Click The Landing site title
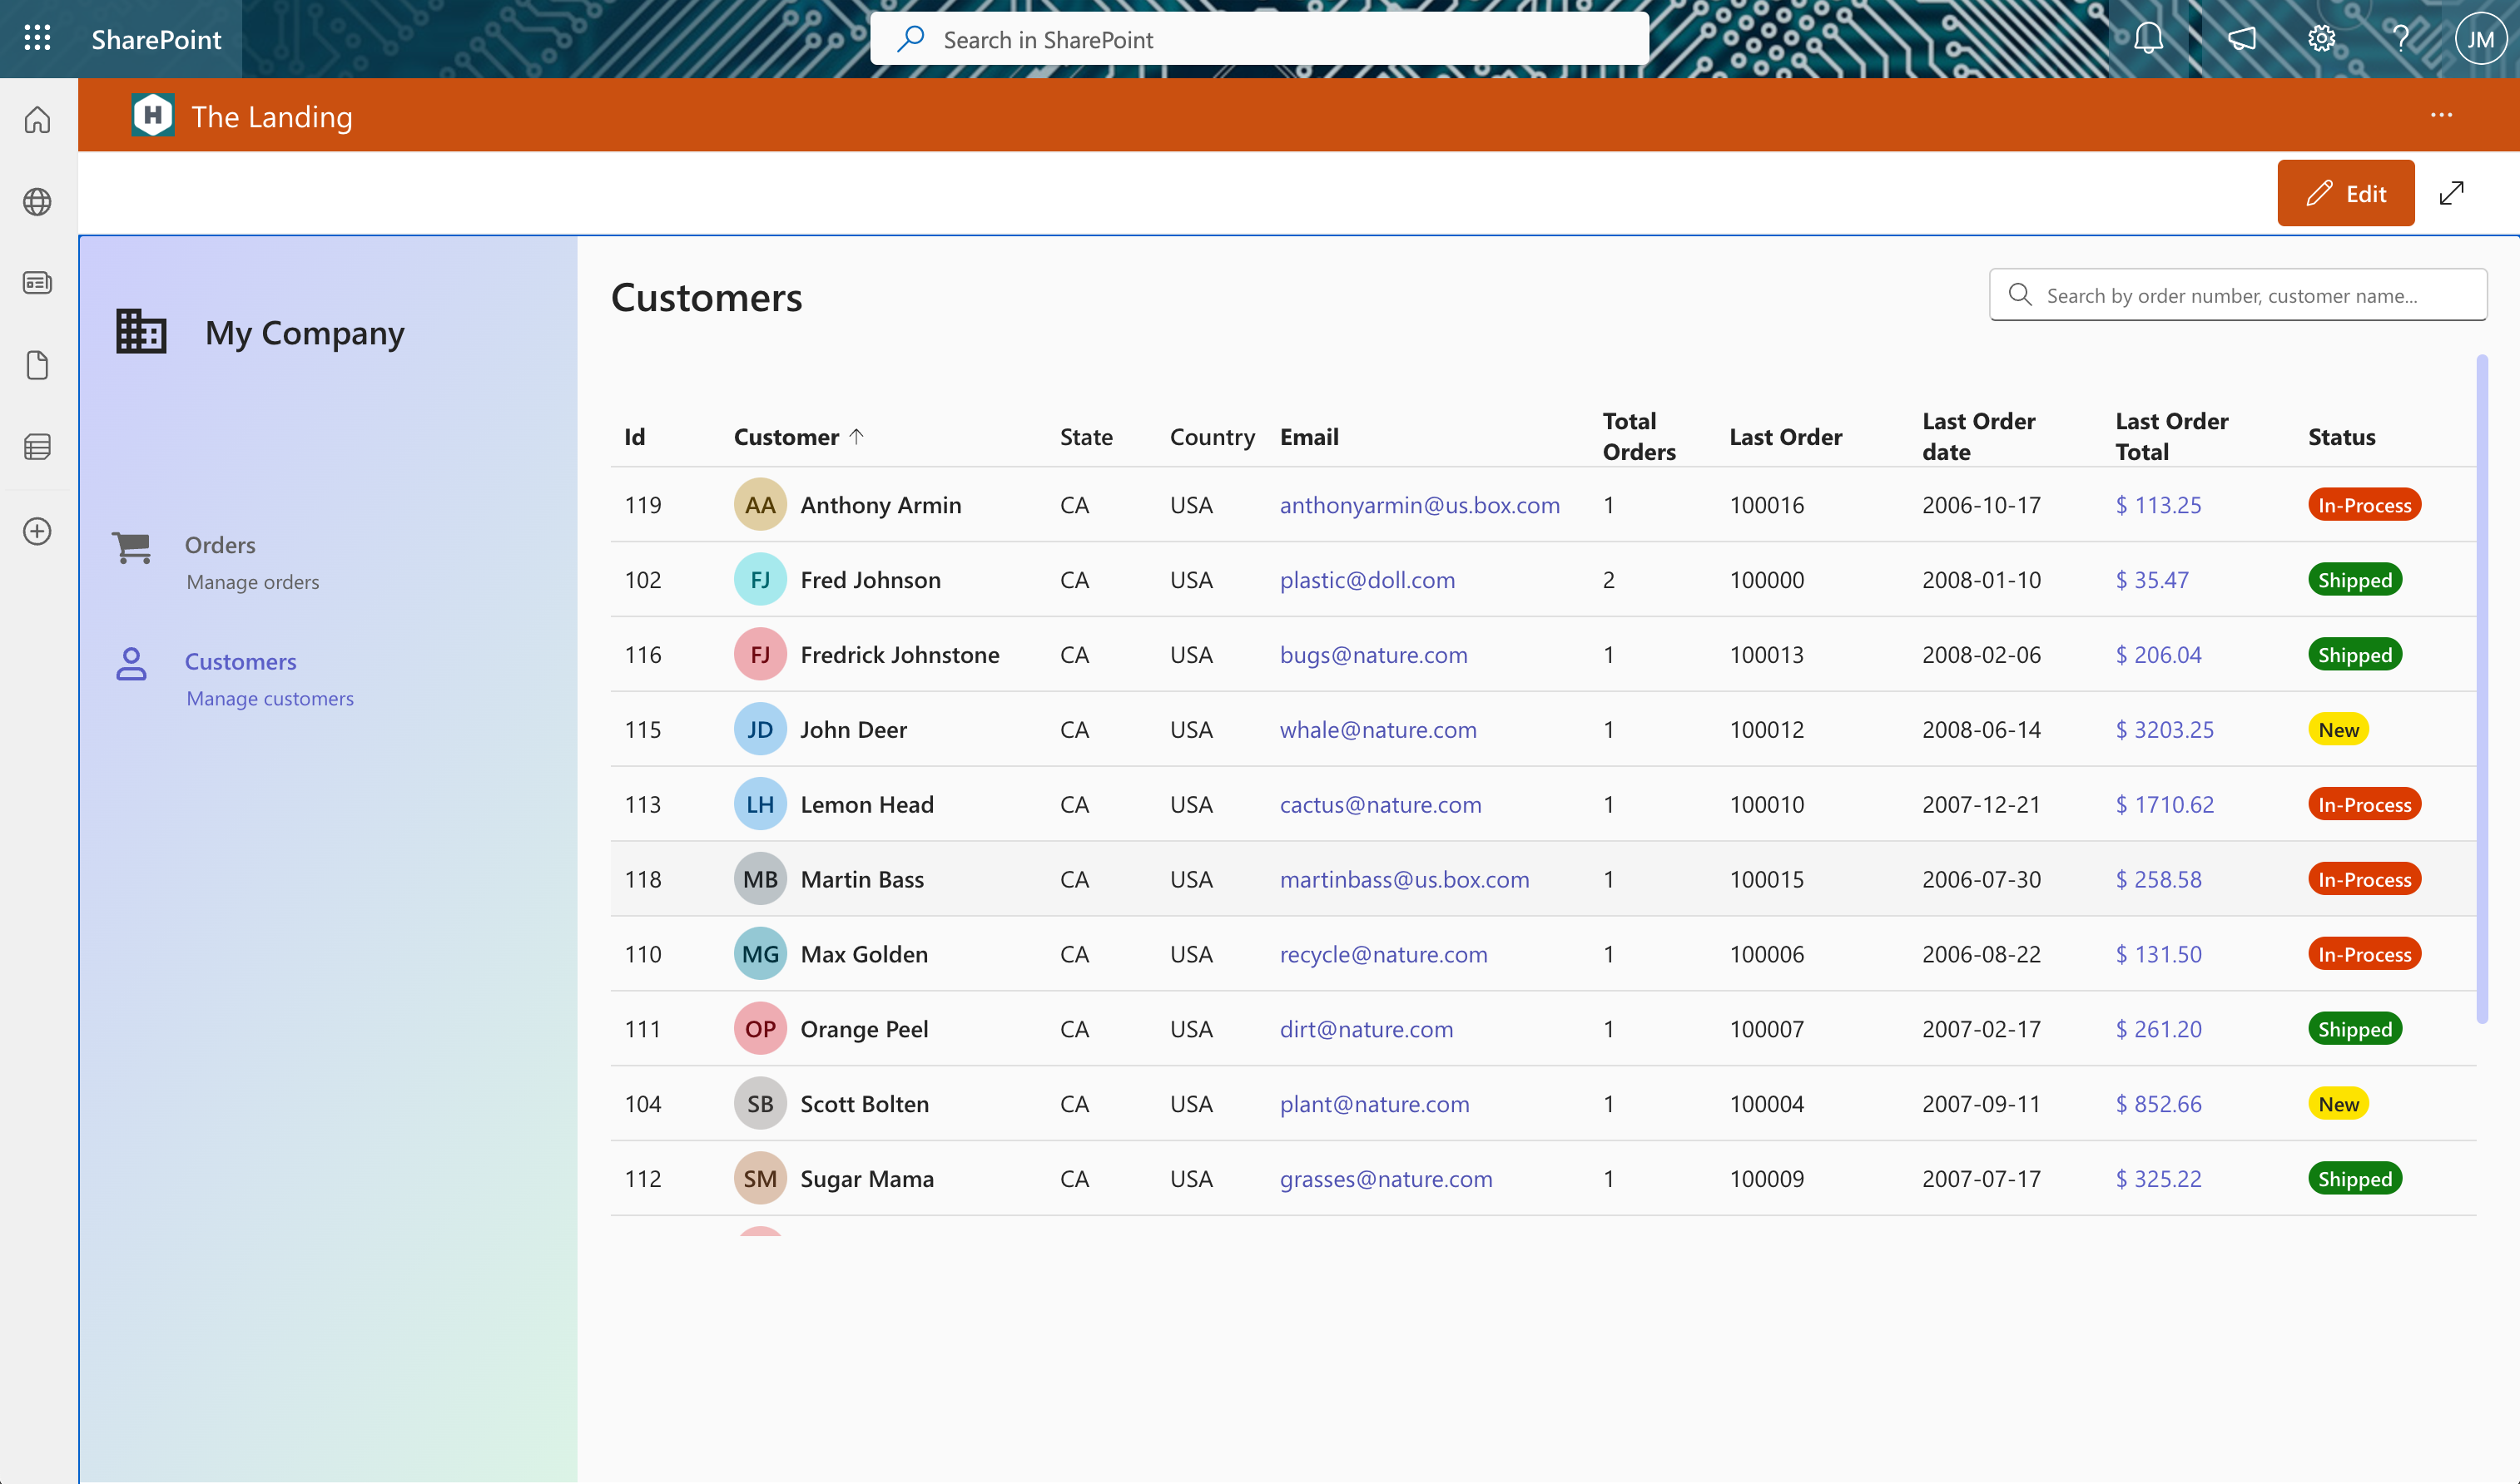The width and height of the screenshot is (2520, 1484). point(272,117)
